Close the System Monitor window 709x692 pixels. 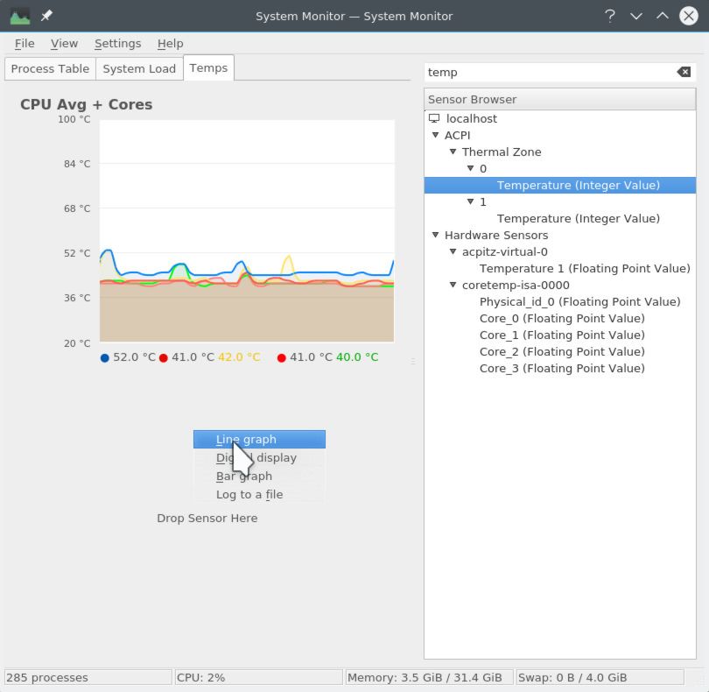tap(689, 17)
